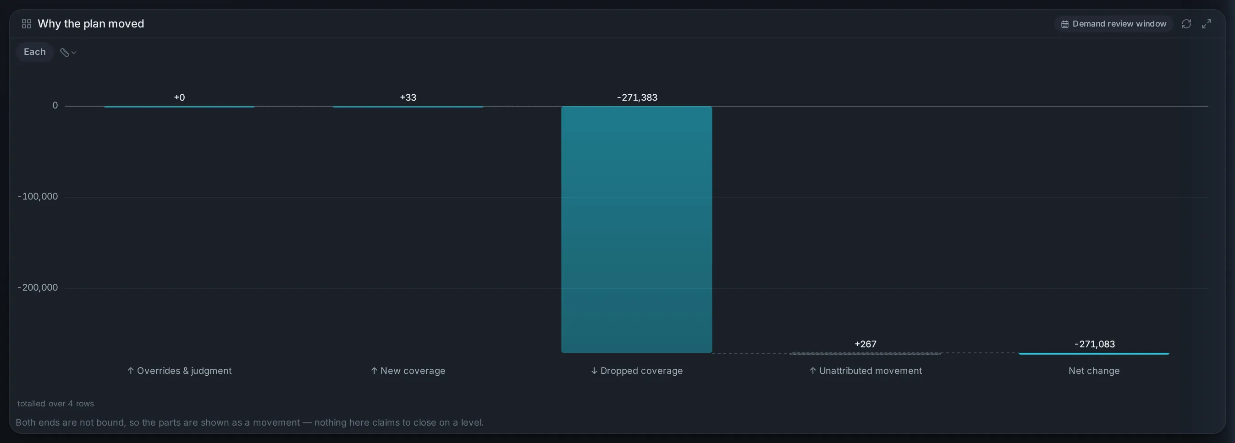Click the Net change bar line
Viewport: 1235px width, 443px height.
(x=1094, y=354)
